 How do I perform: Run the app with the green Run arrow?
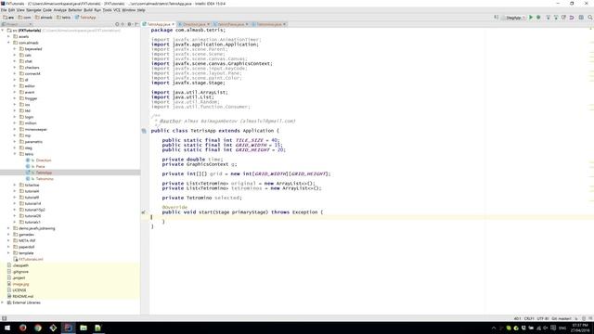(x=531, y=18)
